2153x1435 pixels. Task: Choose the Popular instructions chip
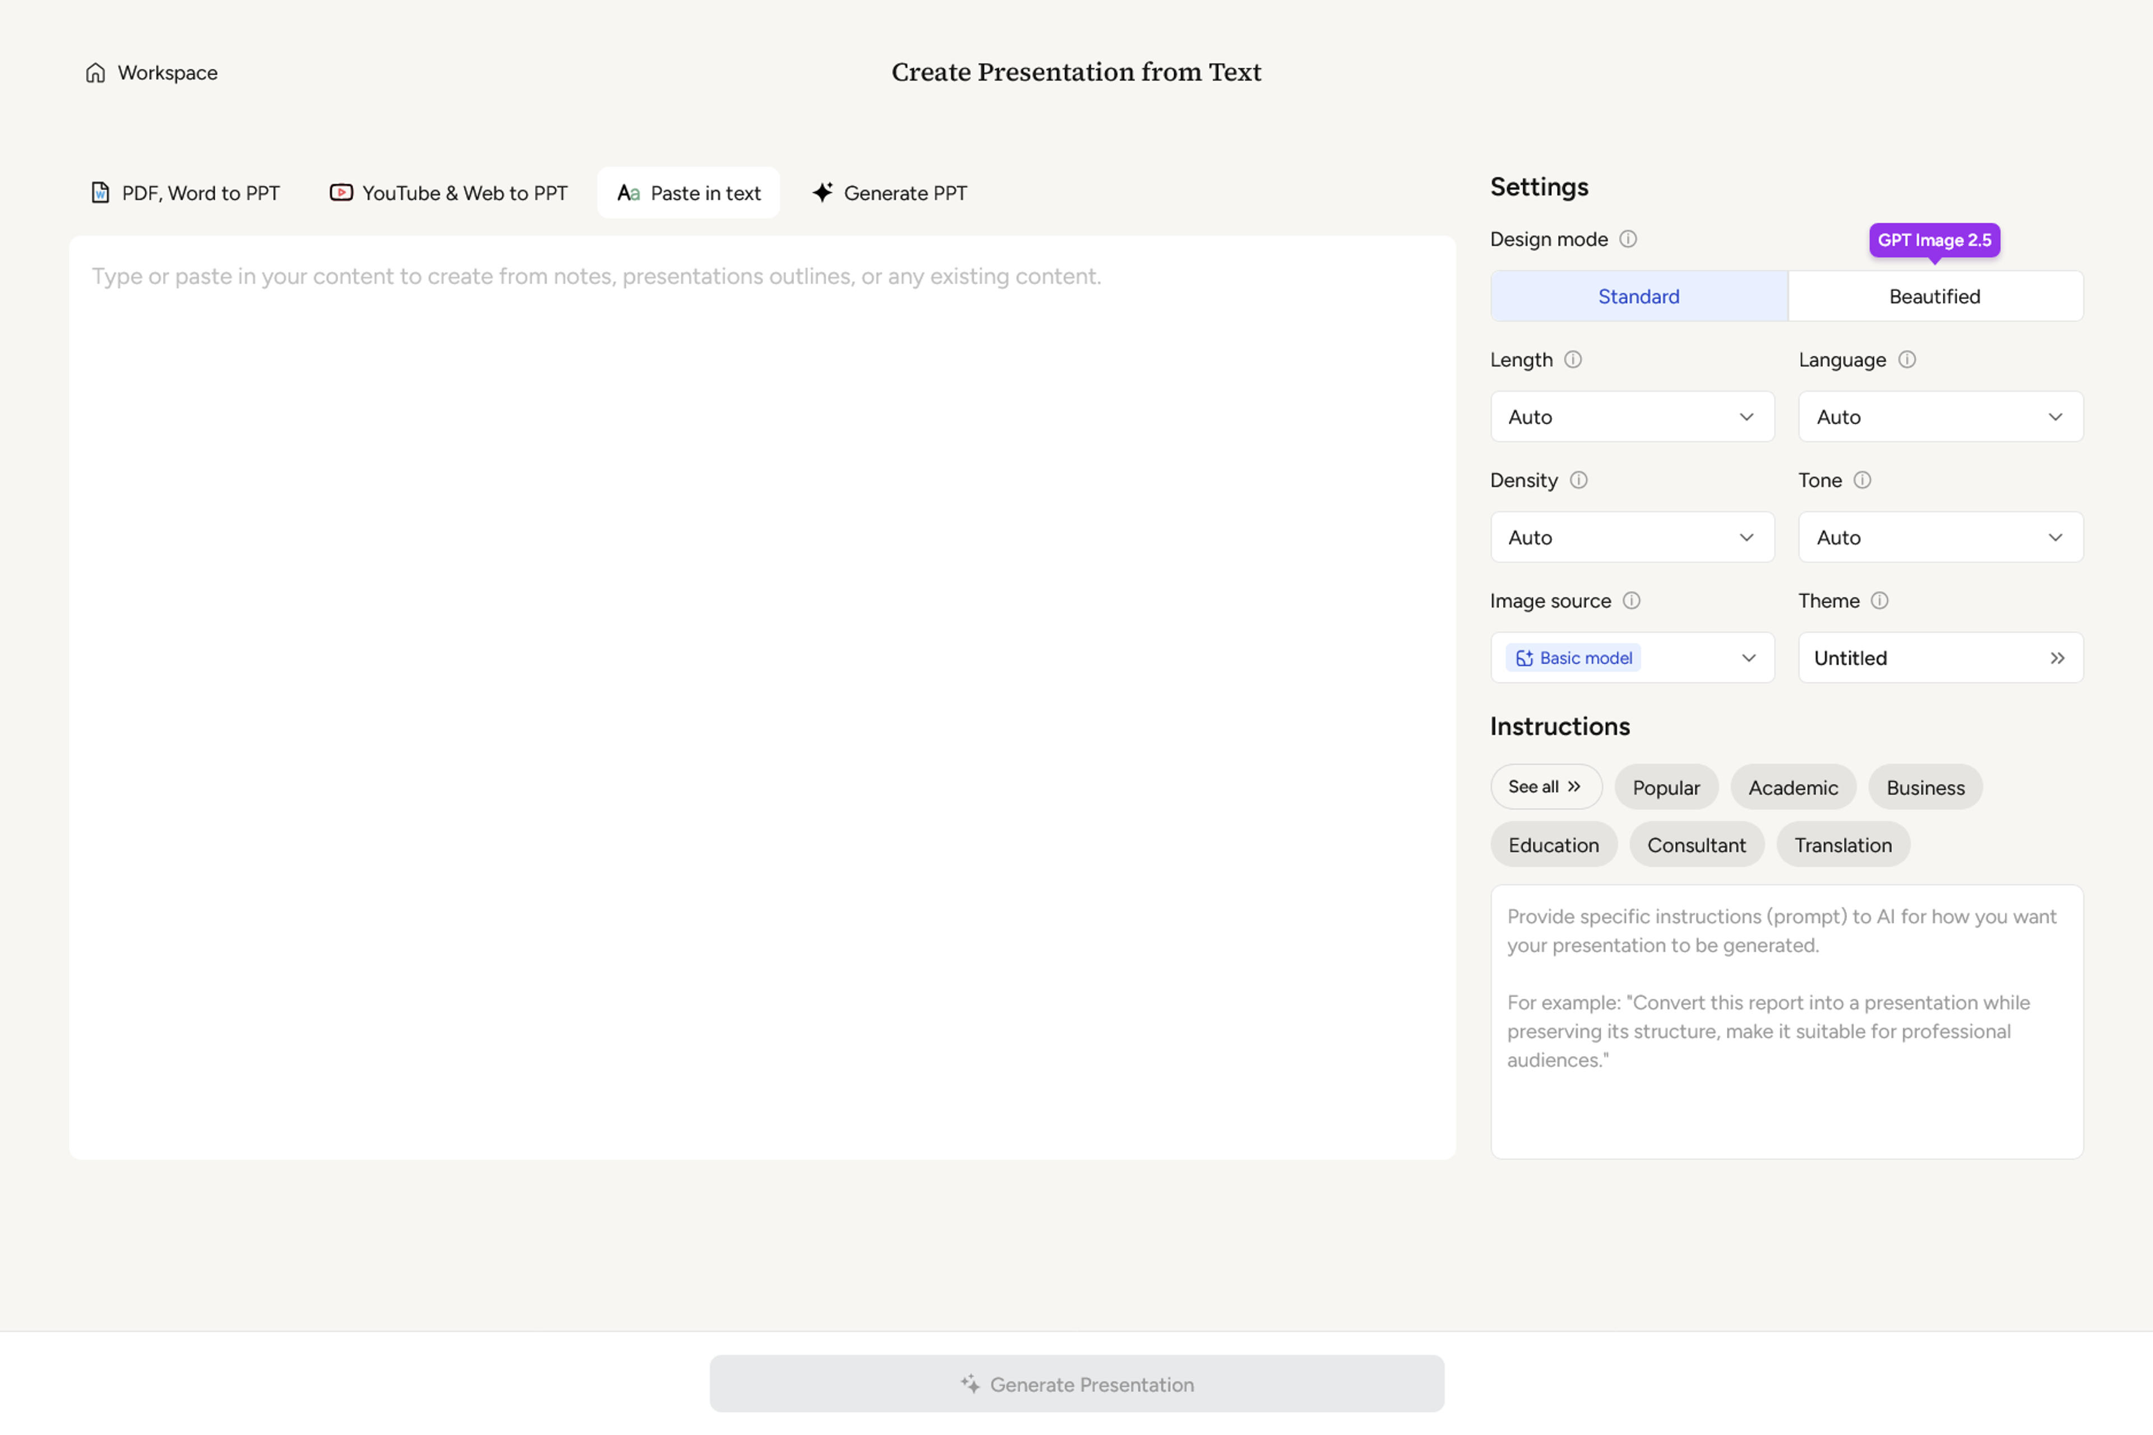[x=1666, y=787]
